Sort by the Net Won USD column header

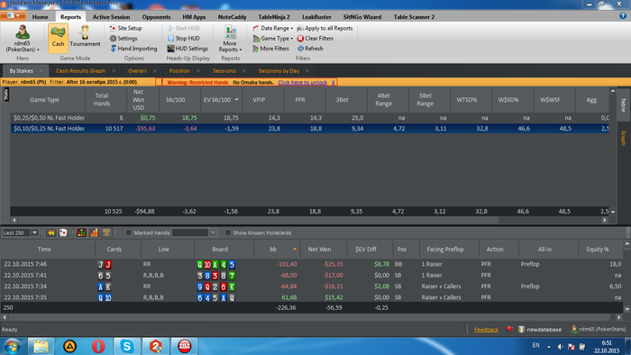coord(138,100)
